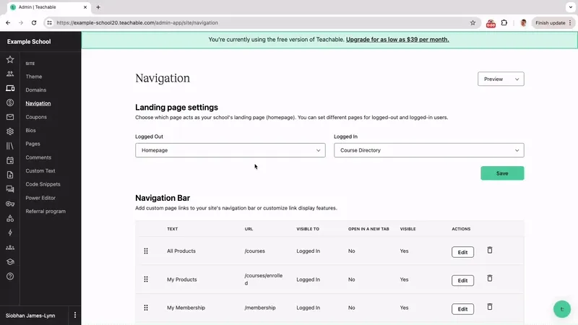Go to Coupons in Site menu

click(x=36, y=117)
